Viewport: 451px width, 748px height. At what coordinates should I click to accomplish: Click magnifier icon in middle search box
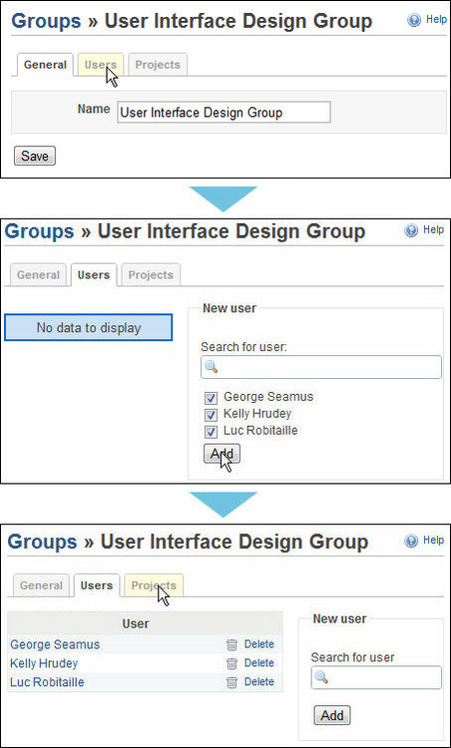click(x=211, y=367)
